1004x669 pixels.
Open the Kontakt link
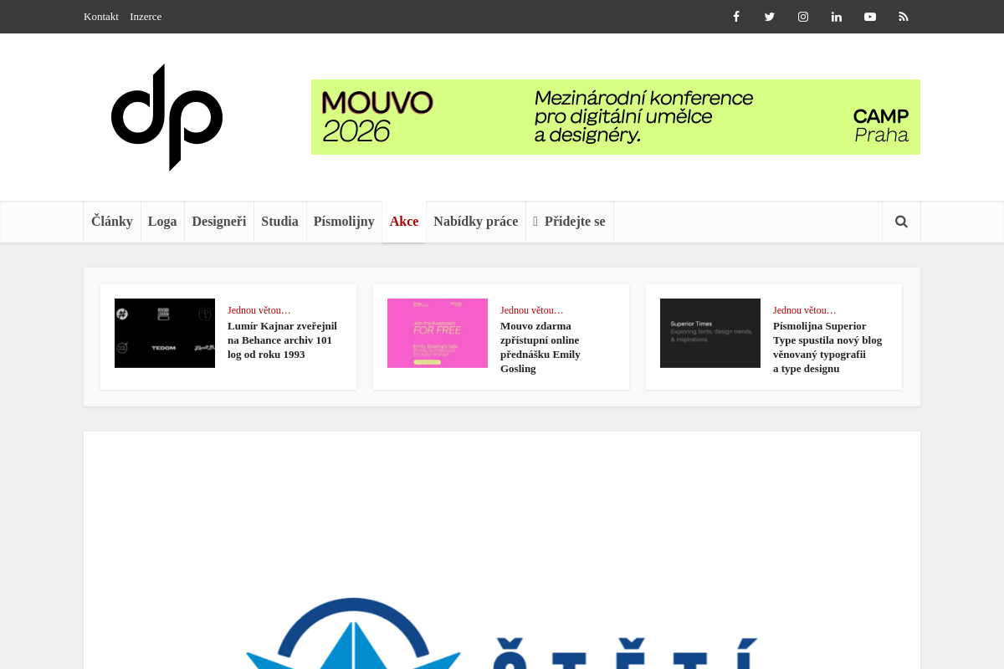[x=101, y=17]
